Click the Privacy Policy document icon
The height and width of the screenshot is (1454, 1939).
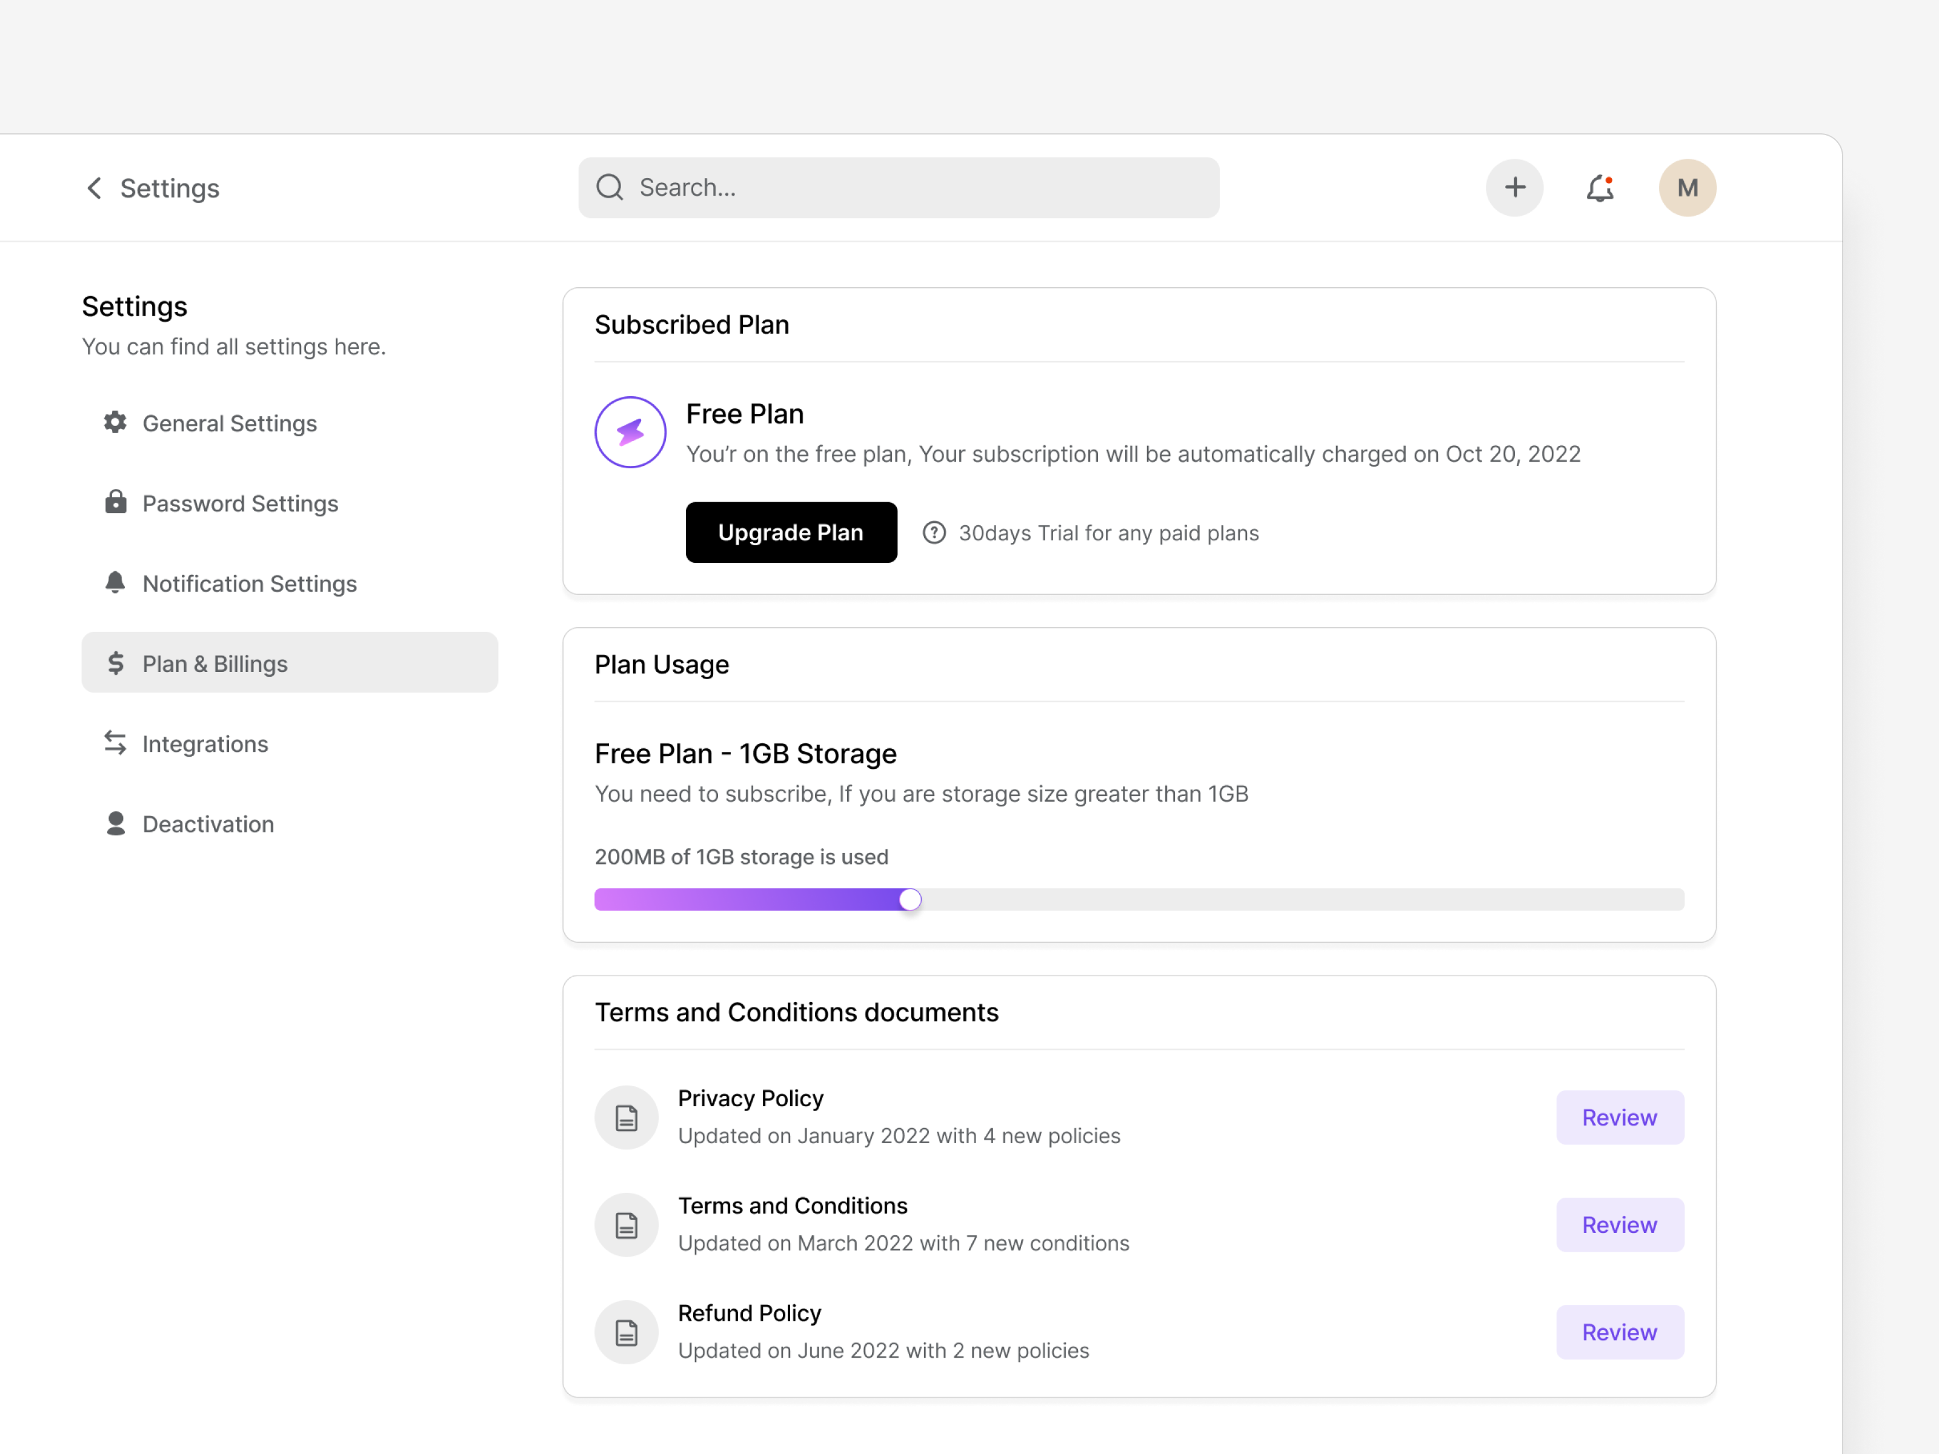point(626,1117)
